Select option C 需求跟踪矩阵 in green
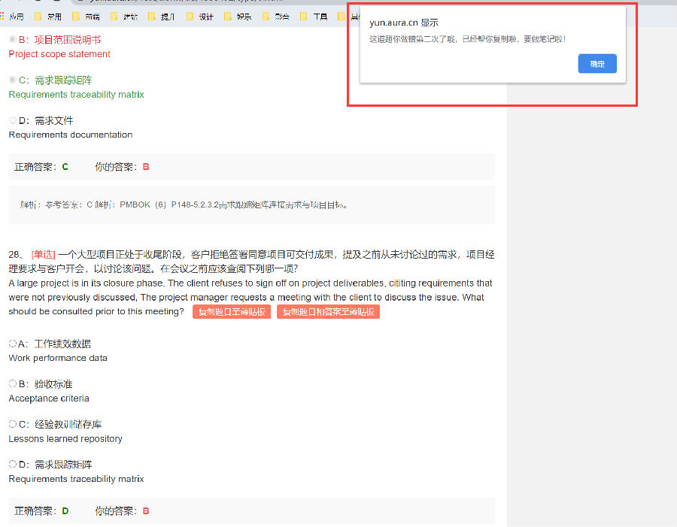The height and width of the screenshot is (527, 677). [13, 80]
